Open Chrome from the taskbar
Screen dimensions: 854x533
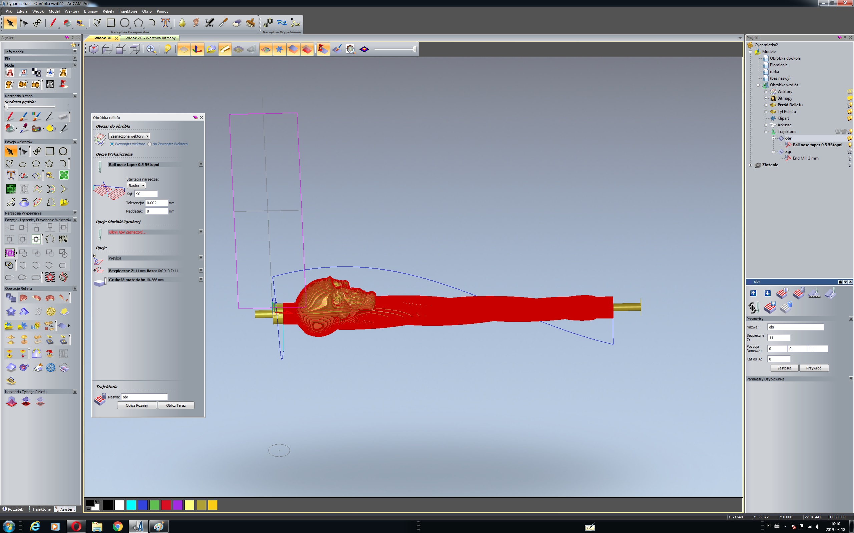117,526
